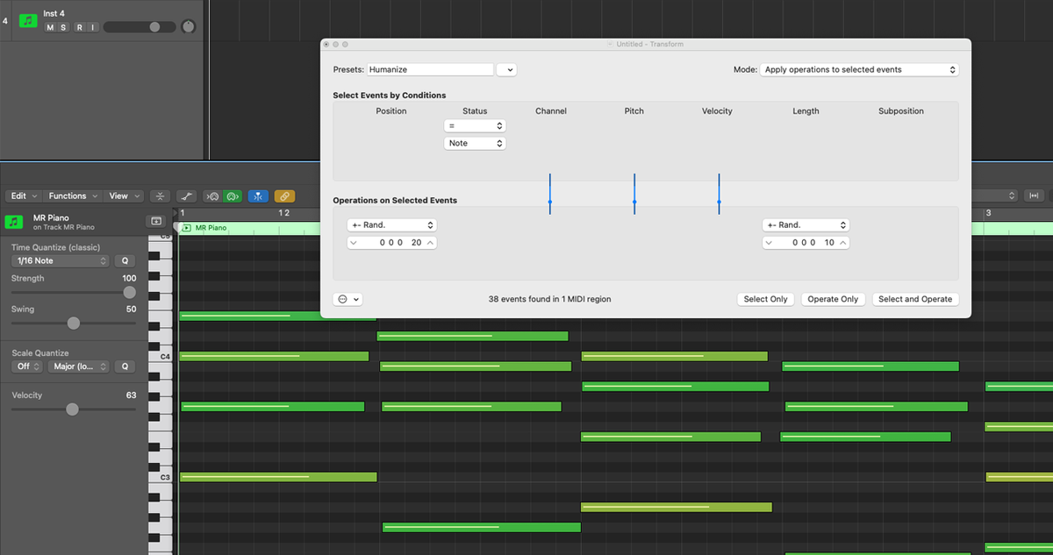Image resolution: width=1053 pixels, height=555 pixels.
Task: Toggle the automation curve icon
Action: tap(185, 196)
